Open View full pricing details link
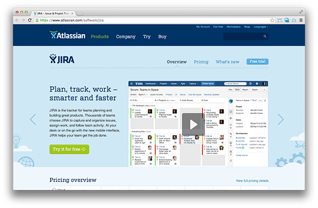318x208 pixels. coord(252,180)
